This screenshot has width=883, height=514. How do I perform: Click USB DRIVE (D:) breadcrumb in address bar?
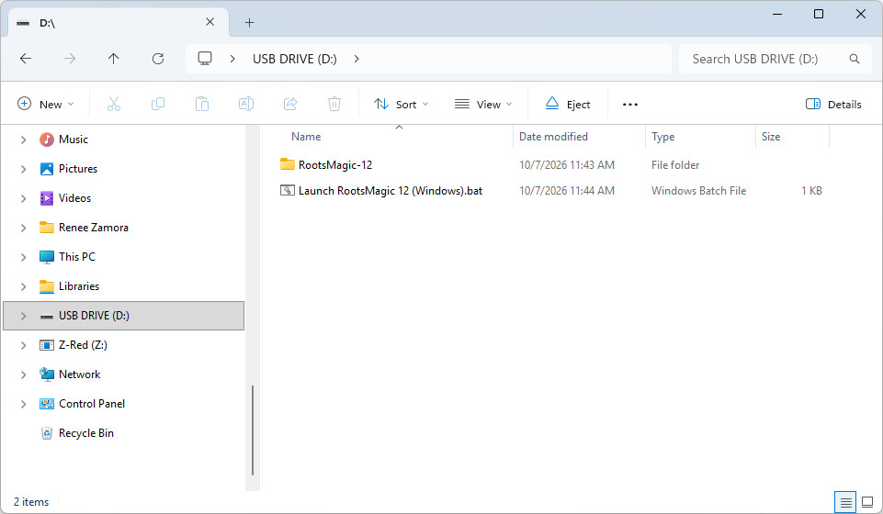(x=295, y=59)
